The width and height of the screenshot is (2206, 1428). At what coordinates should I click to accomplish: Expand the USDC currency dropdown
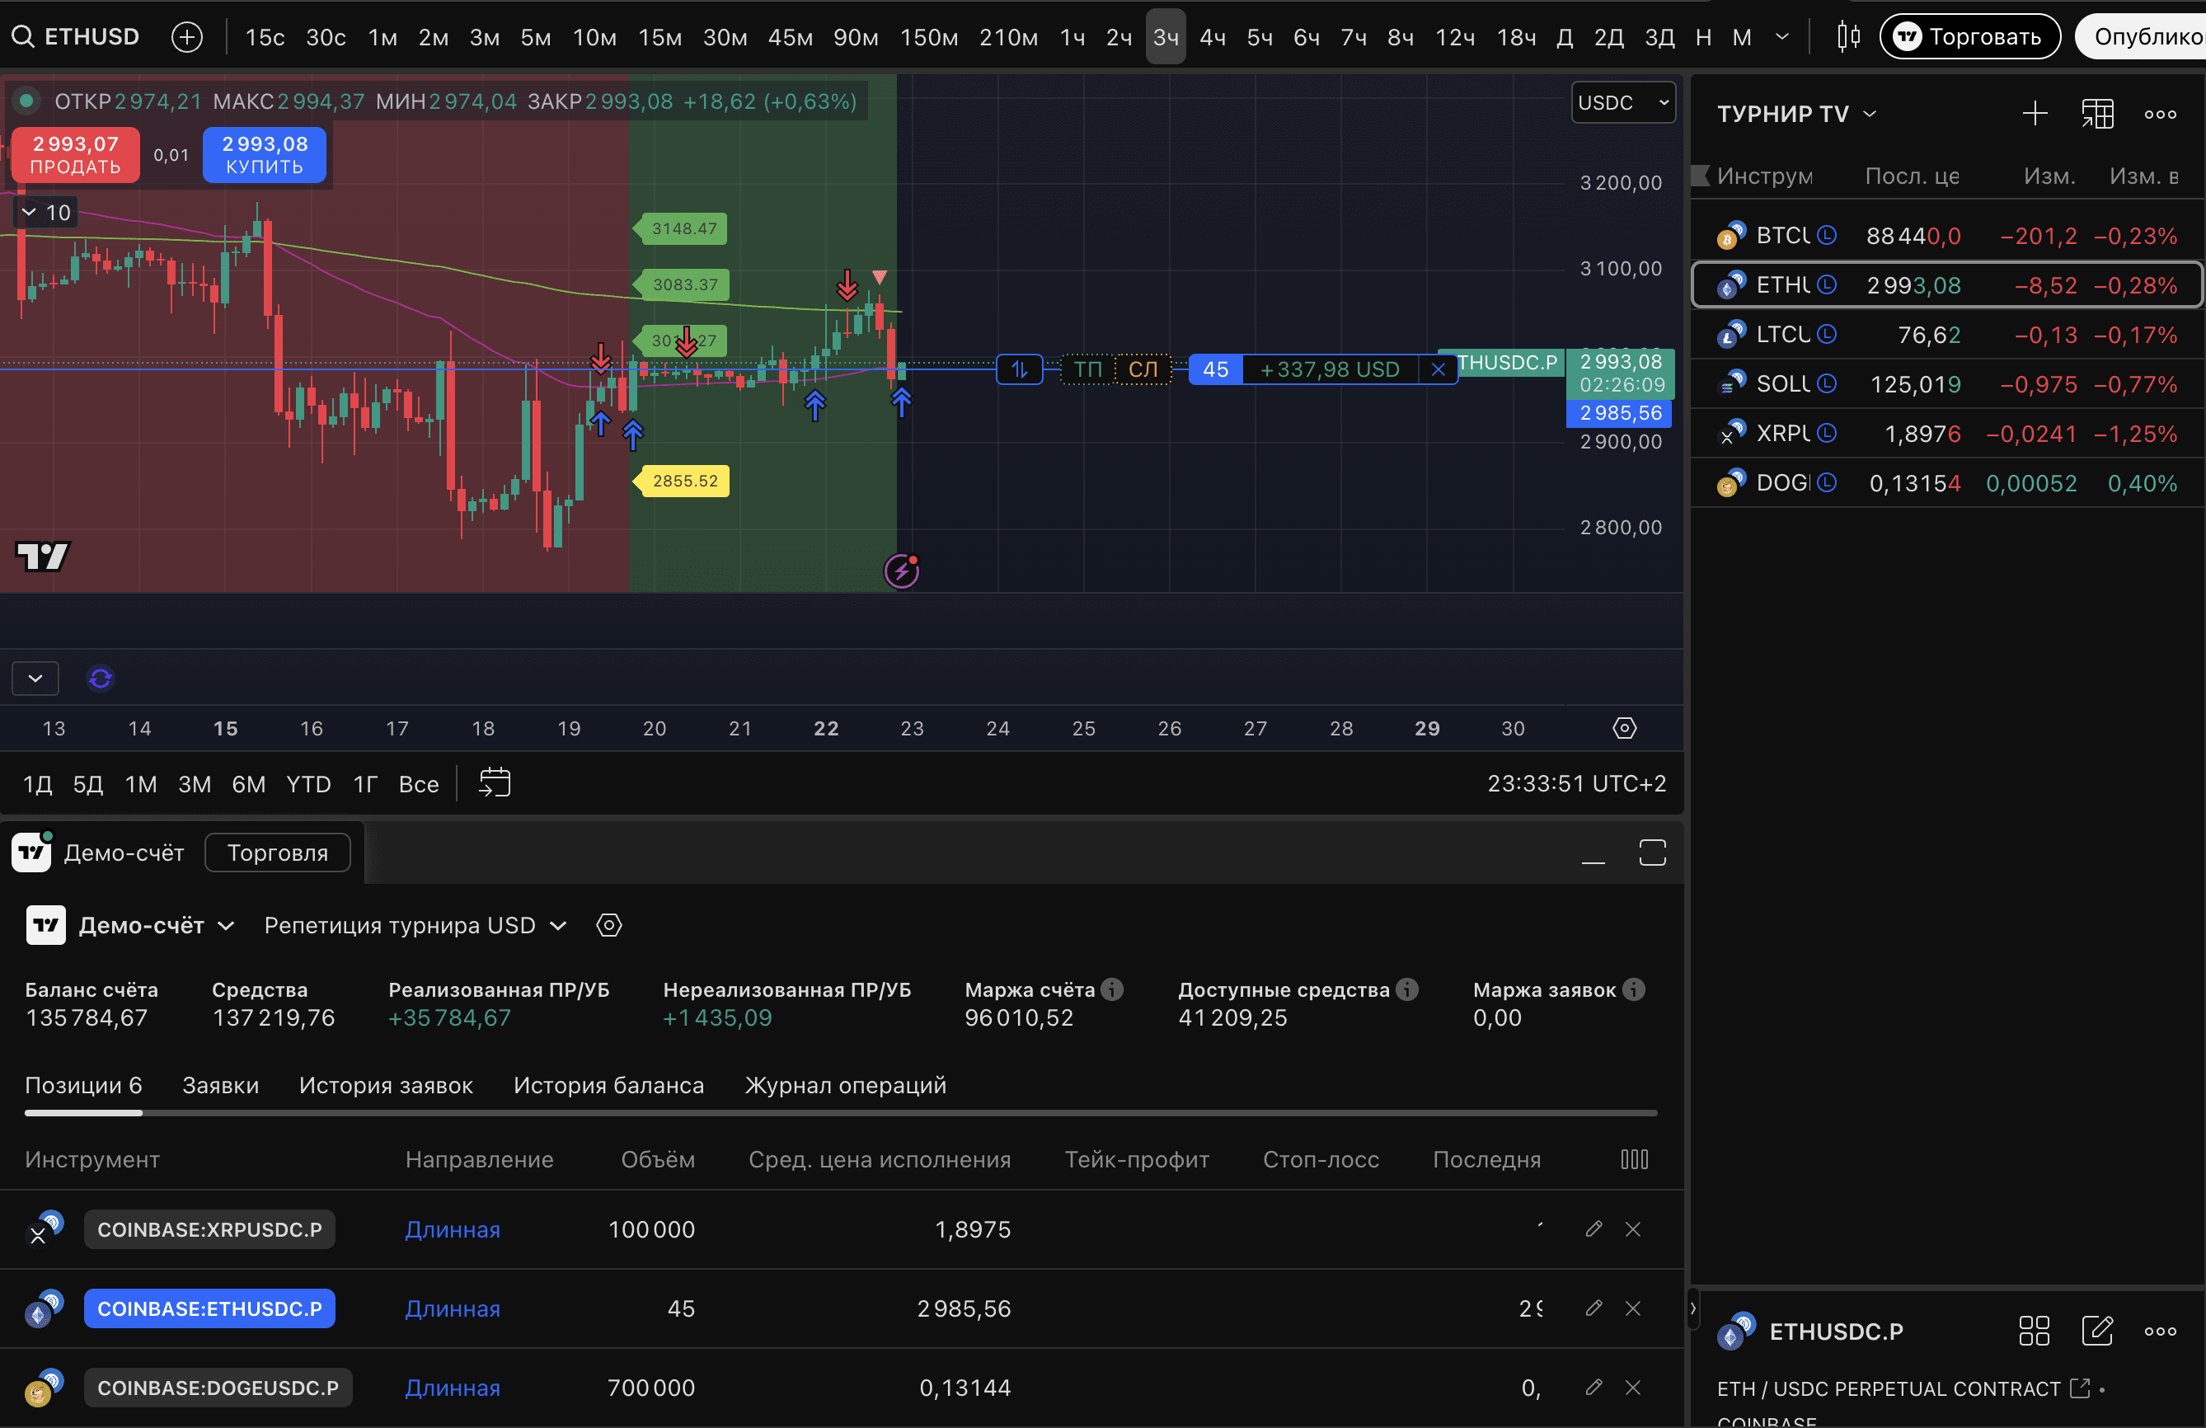1622,103
